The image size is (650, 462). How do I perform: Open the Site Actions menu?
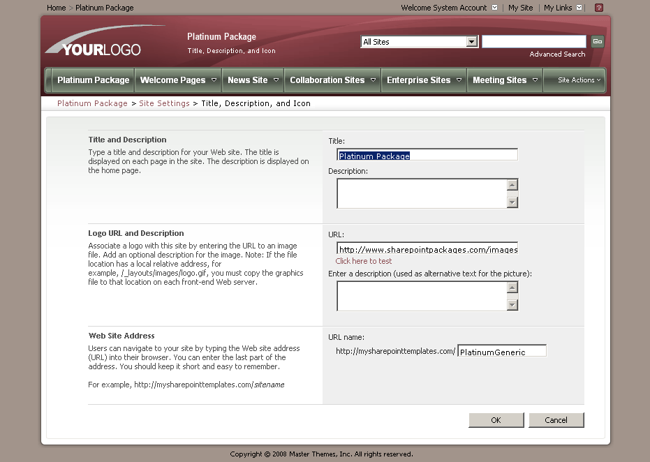574,80
